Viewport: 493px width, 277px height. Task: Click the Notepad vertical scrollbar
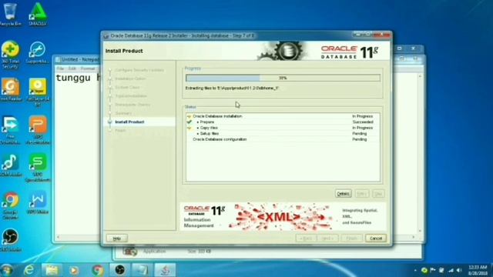(x=420, y=154)
